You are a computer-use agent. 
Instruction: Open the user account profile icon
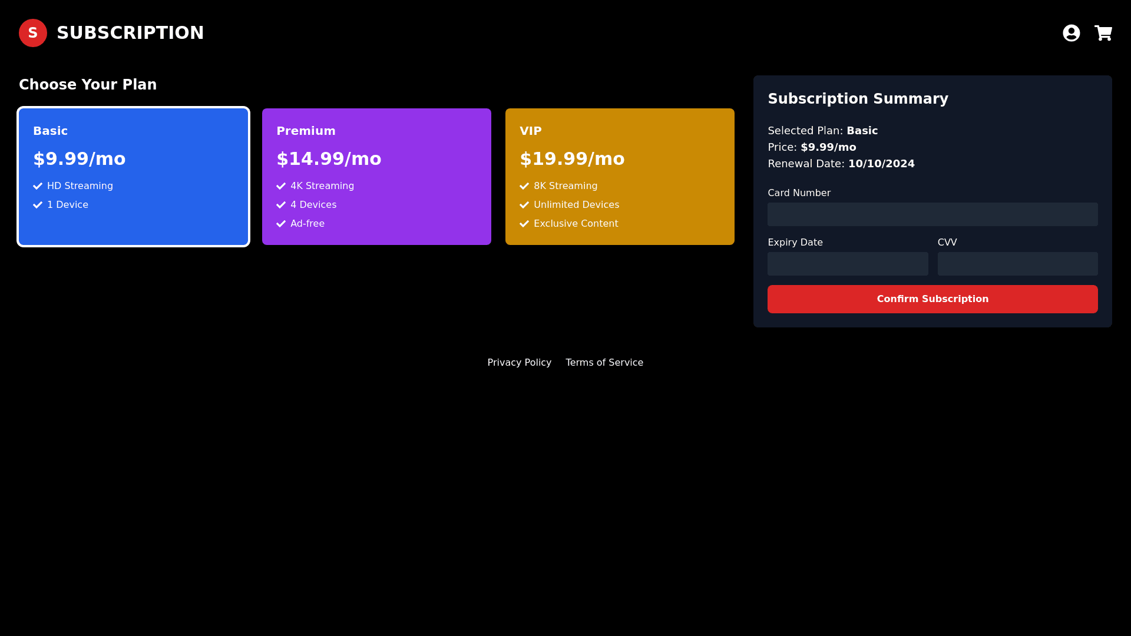pyautogui.click(x=1071, y=33)
